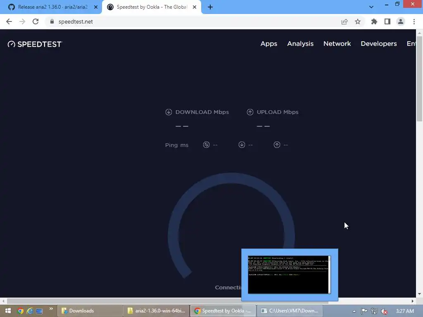Open the Chrome three-dot menu
This screenshot has width=423, height=317.
414,21
